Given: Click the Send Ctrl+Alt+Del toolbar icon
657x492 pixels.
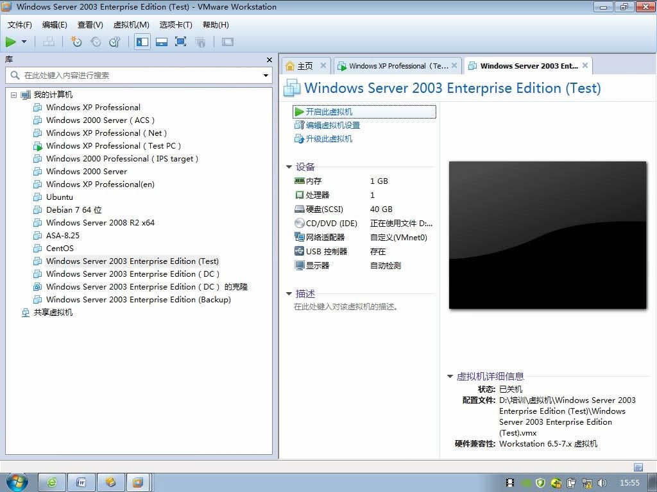Looking at the screenshot, I should [x=49, y=42].
